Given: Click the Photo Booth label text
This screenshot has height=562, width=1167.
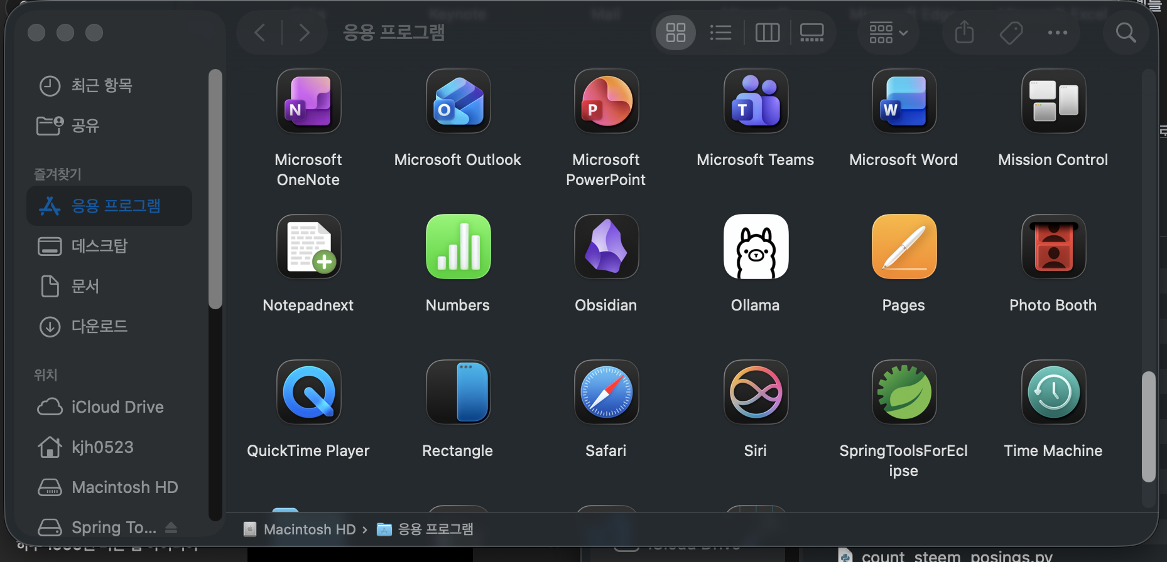Looking at the screenshot, I should pos(1053,305).
